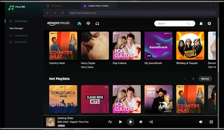Image resolution: width=224 pixels, height=130 pixels.
Task: Show next Hot Playlists
Action: pyautogui.click(x=193, y=79)
